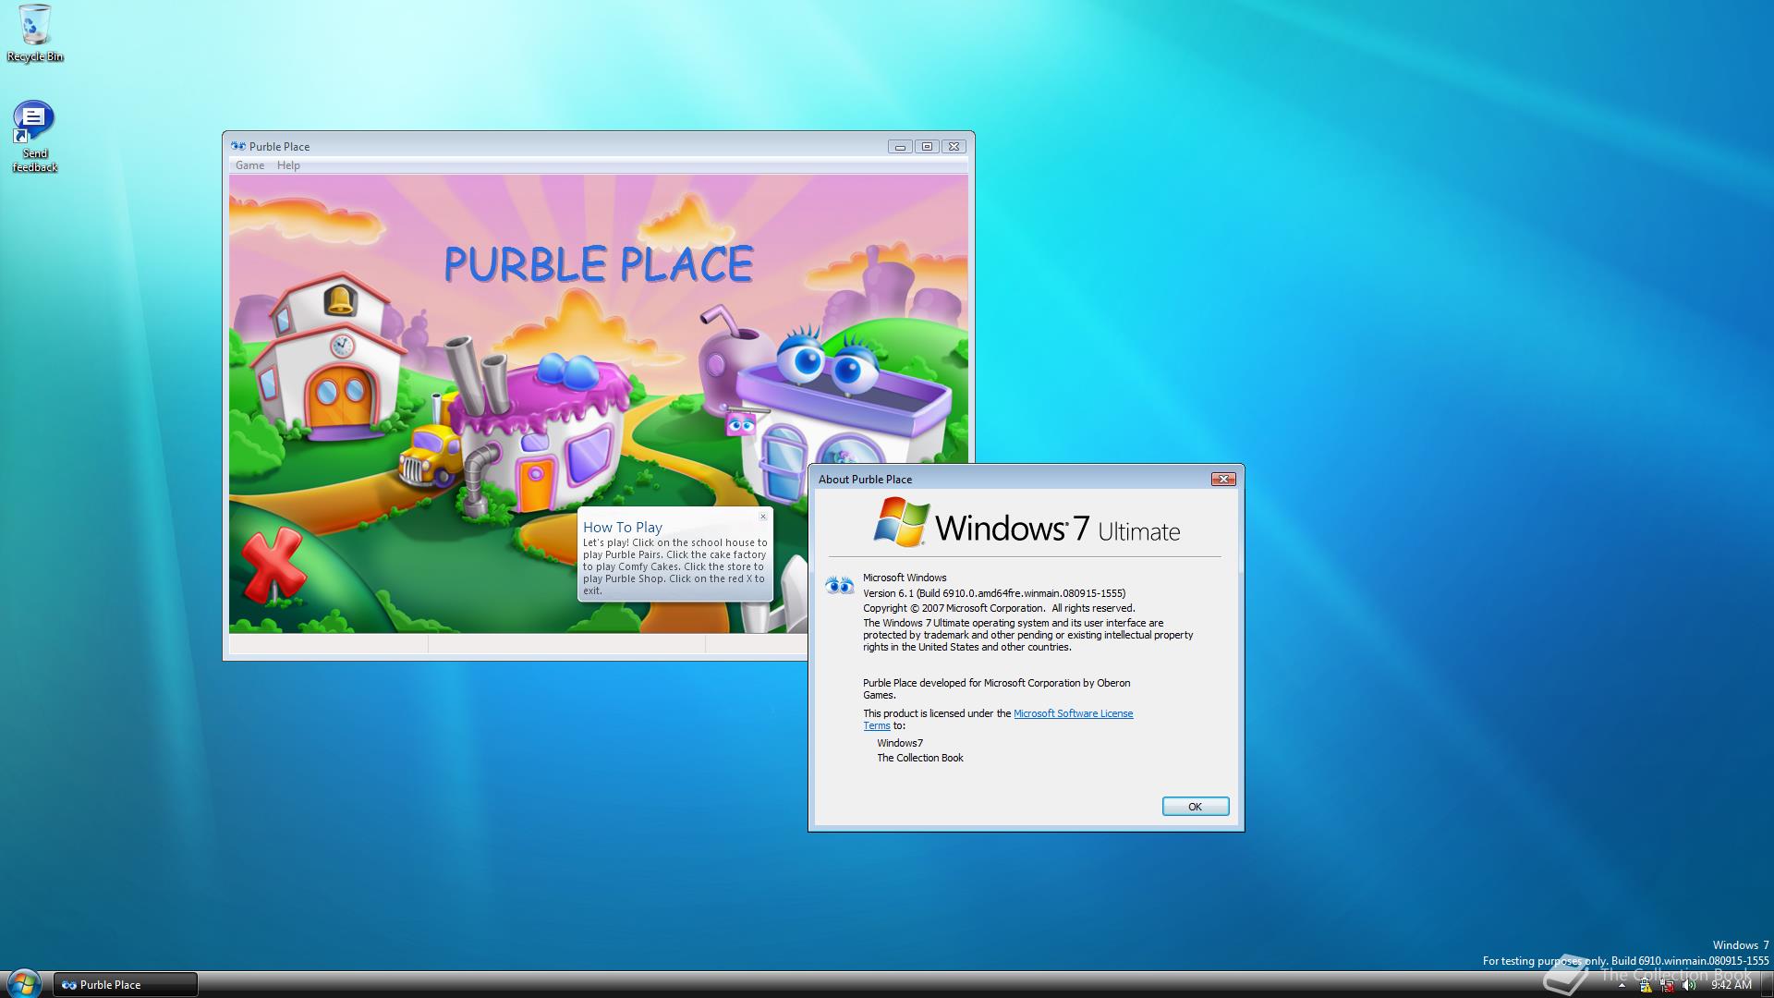
Task: Open the network status tray icon
Action: (x=1668, y=986)
